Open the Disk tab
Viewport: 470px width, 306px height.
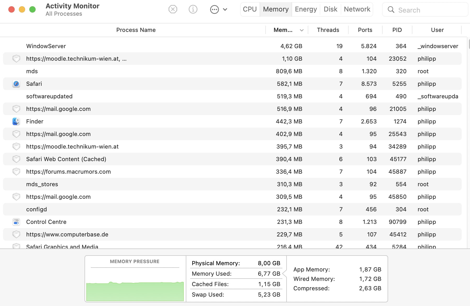330,9
